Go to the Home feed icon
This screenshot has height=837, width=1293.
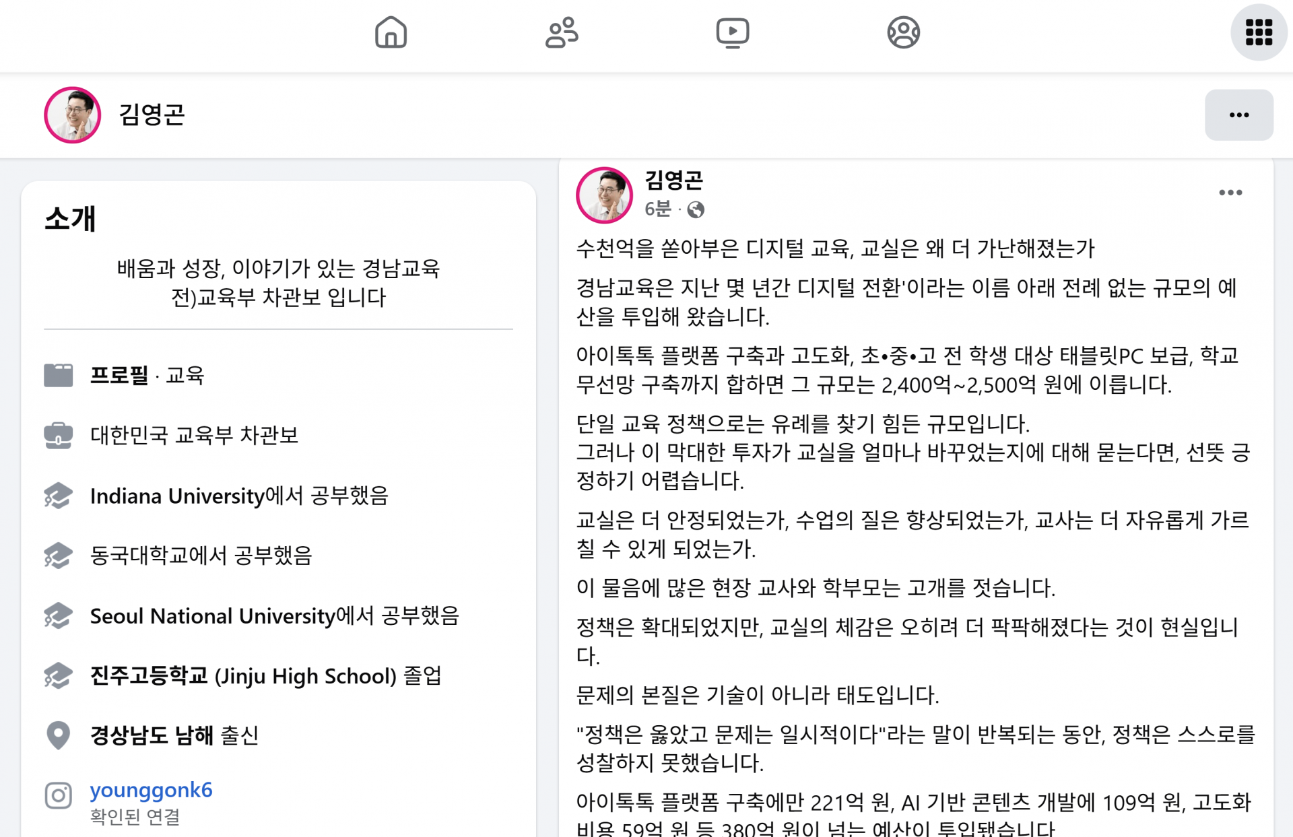[391, 32]
